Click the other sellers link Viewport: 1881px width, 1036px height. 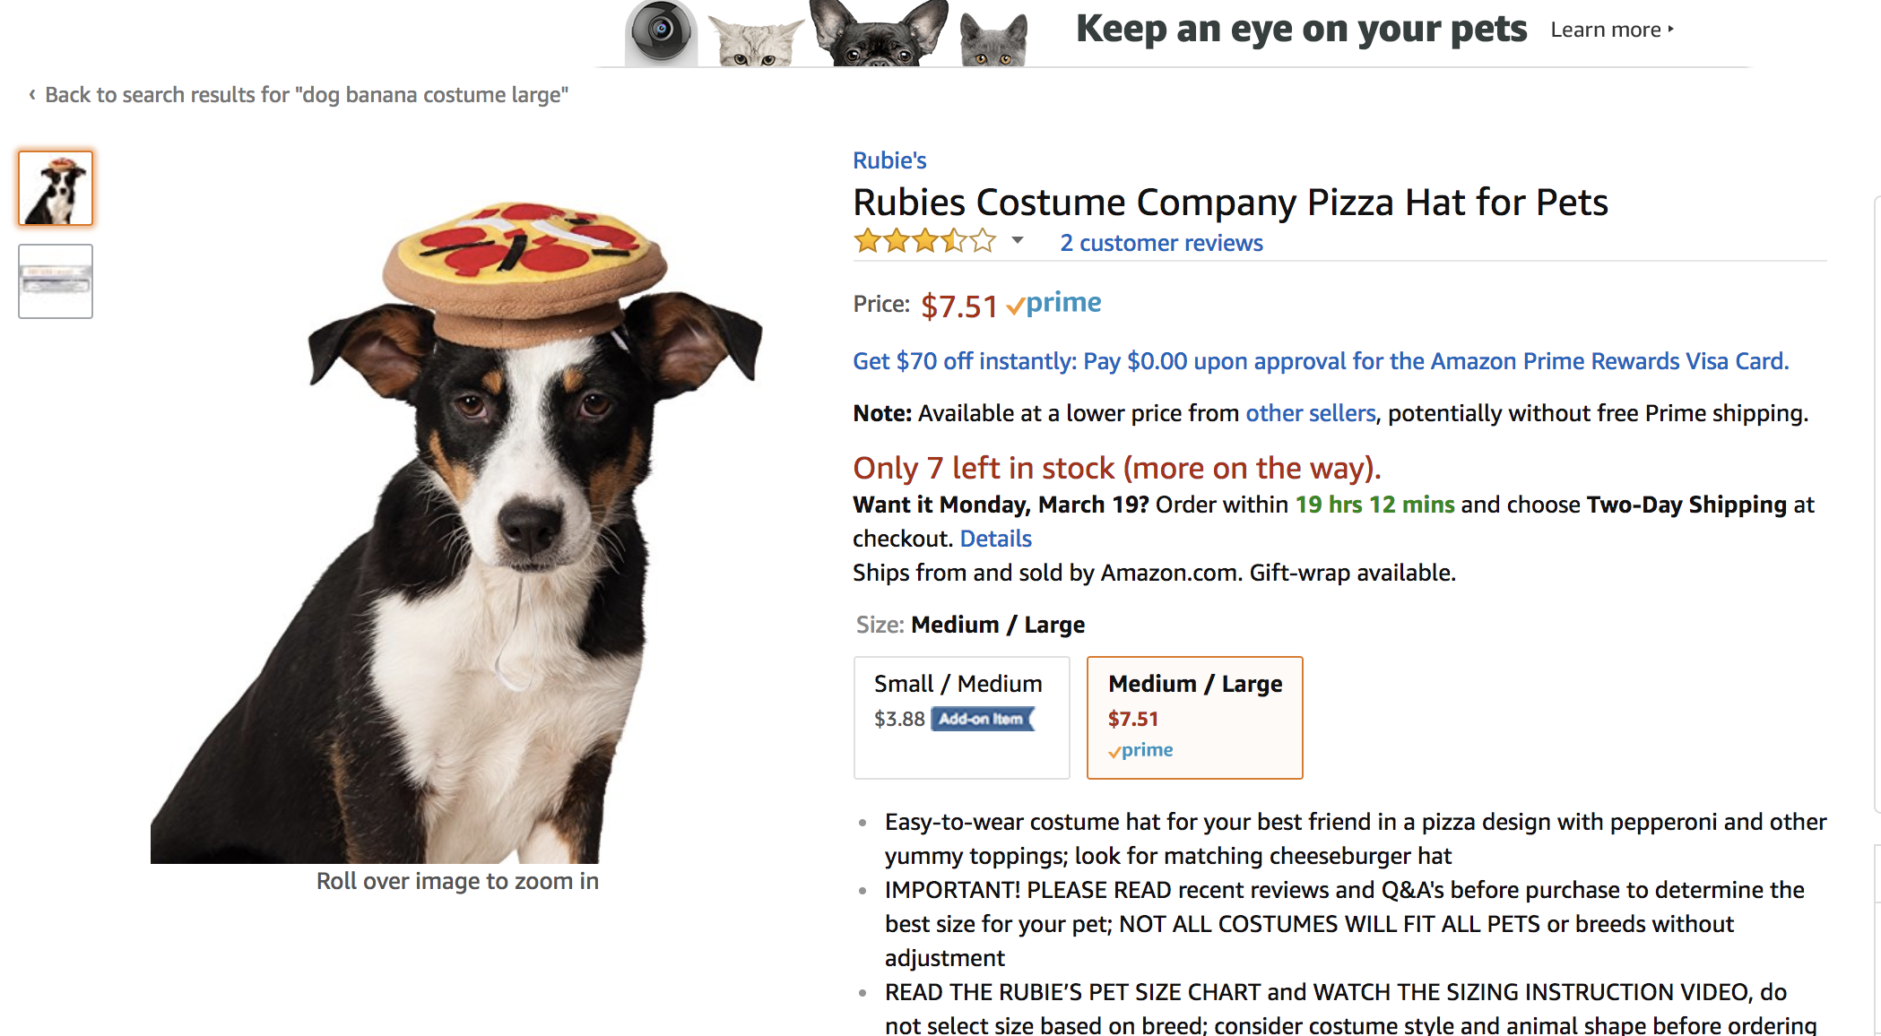pyautogui.click(x=1310, y=413)
